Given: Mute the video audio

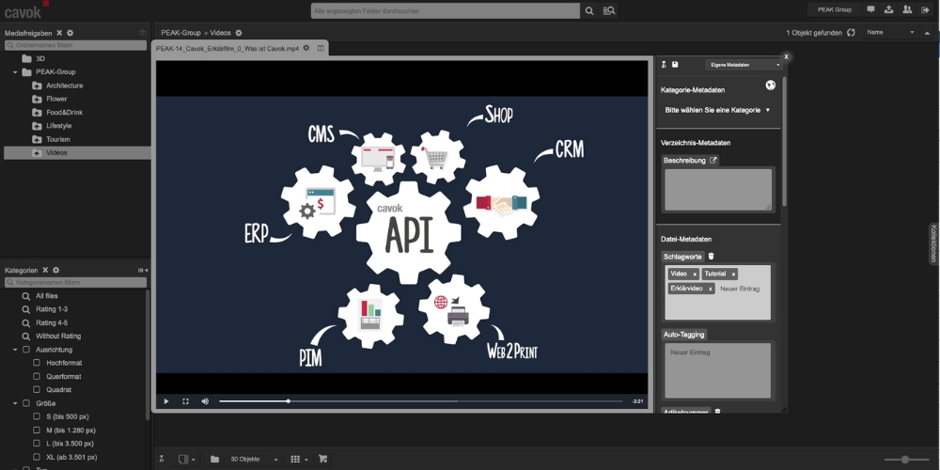Looking at the screenshot, I should 204,401.
